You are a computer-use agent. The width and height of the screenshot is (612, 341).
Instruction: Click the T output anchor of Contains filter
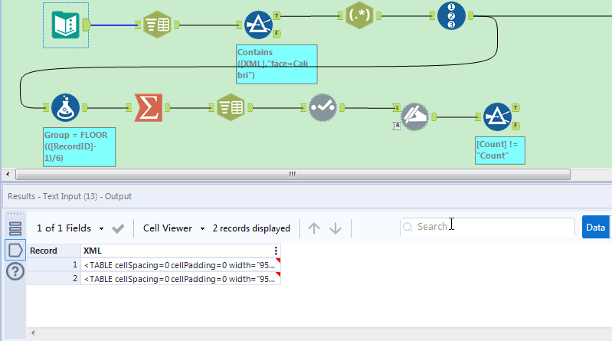point(277,16)
